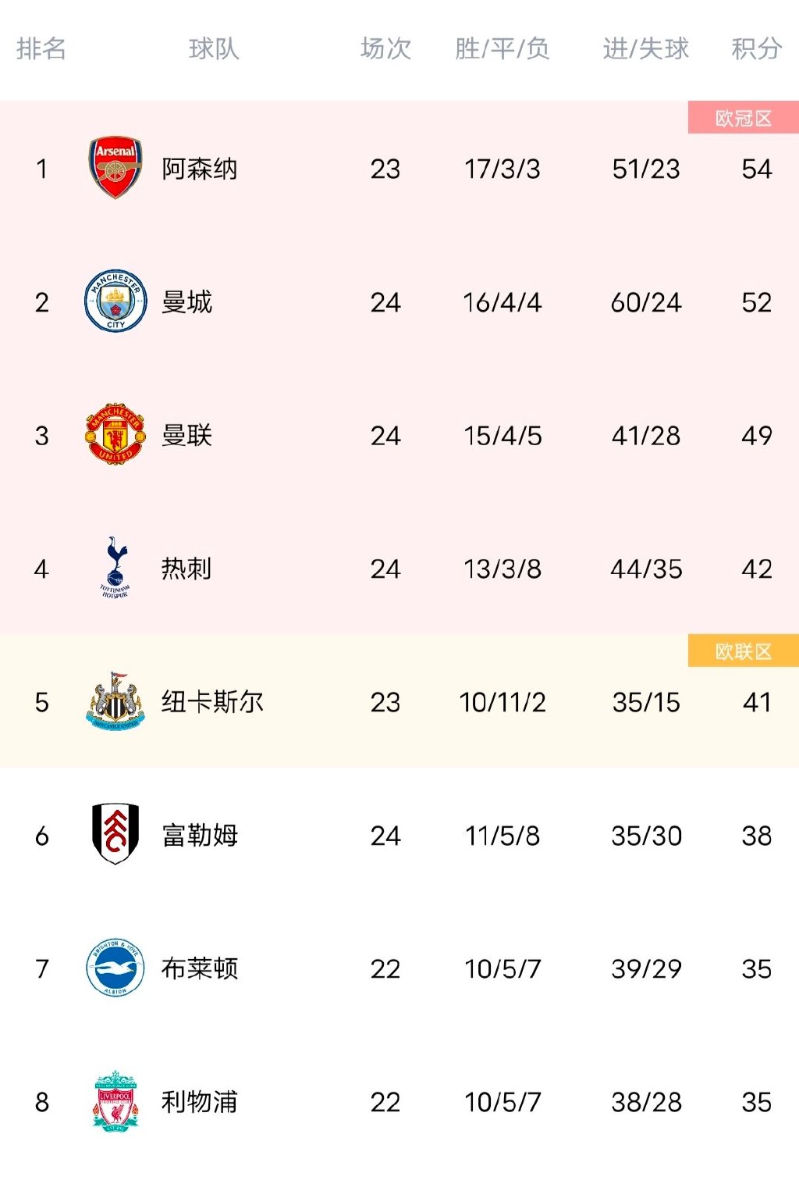
Task: Click the Brighton club crest
Action: (x=115, y=968)
